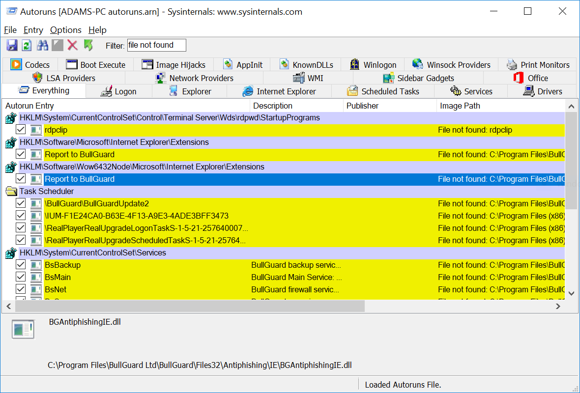Open the LSA Providers tab

[63, 78]
